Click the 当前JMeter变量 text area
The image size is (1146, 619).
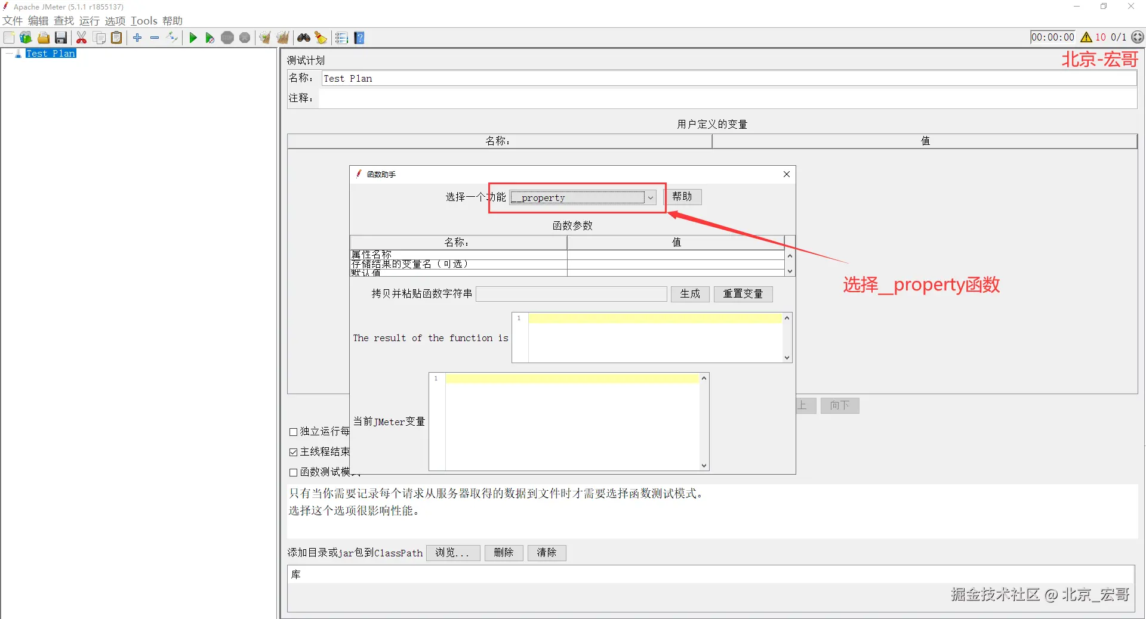point(572,422)
